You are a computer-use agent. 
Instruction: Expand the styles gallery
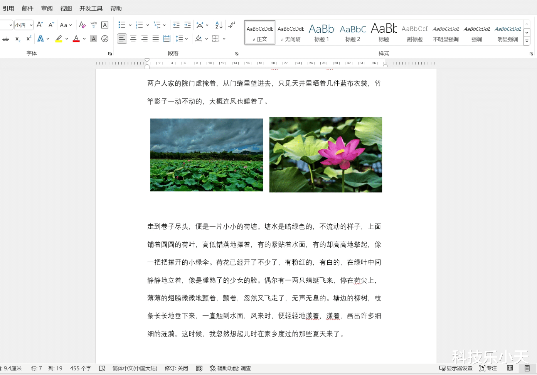click(x=527, y=41)
